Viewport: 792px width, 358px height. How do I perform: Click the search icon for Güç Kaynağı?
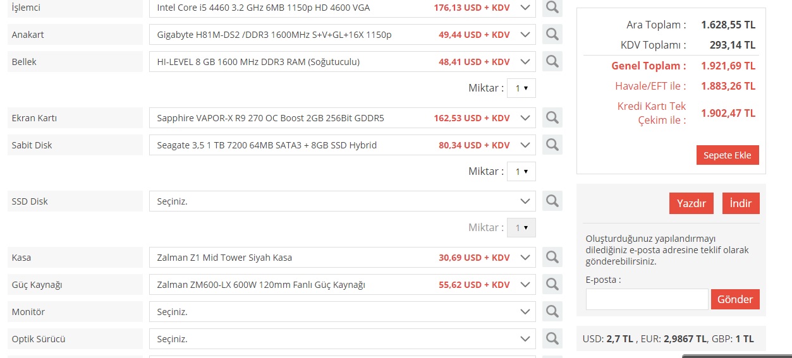552,284
